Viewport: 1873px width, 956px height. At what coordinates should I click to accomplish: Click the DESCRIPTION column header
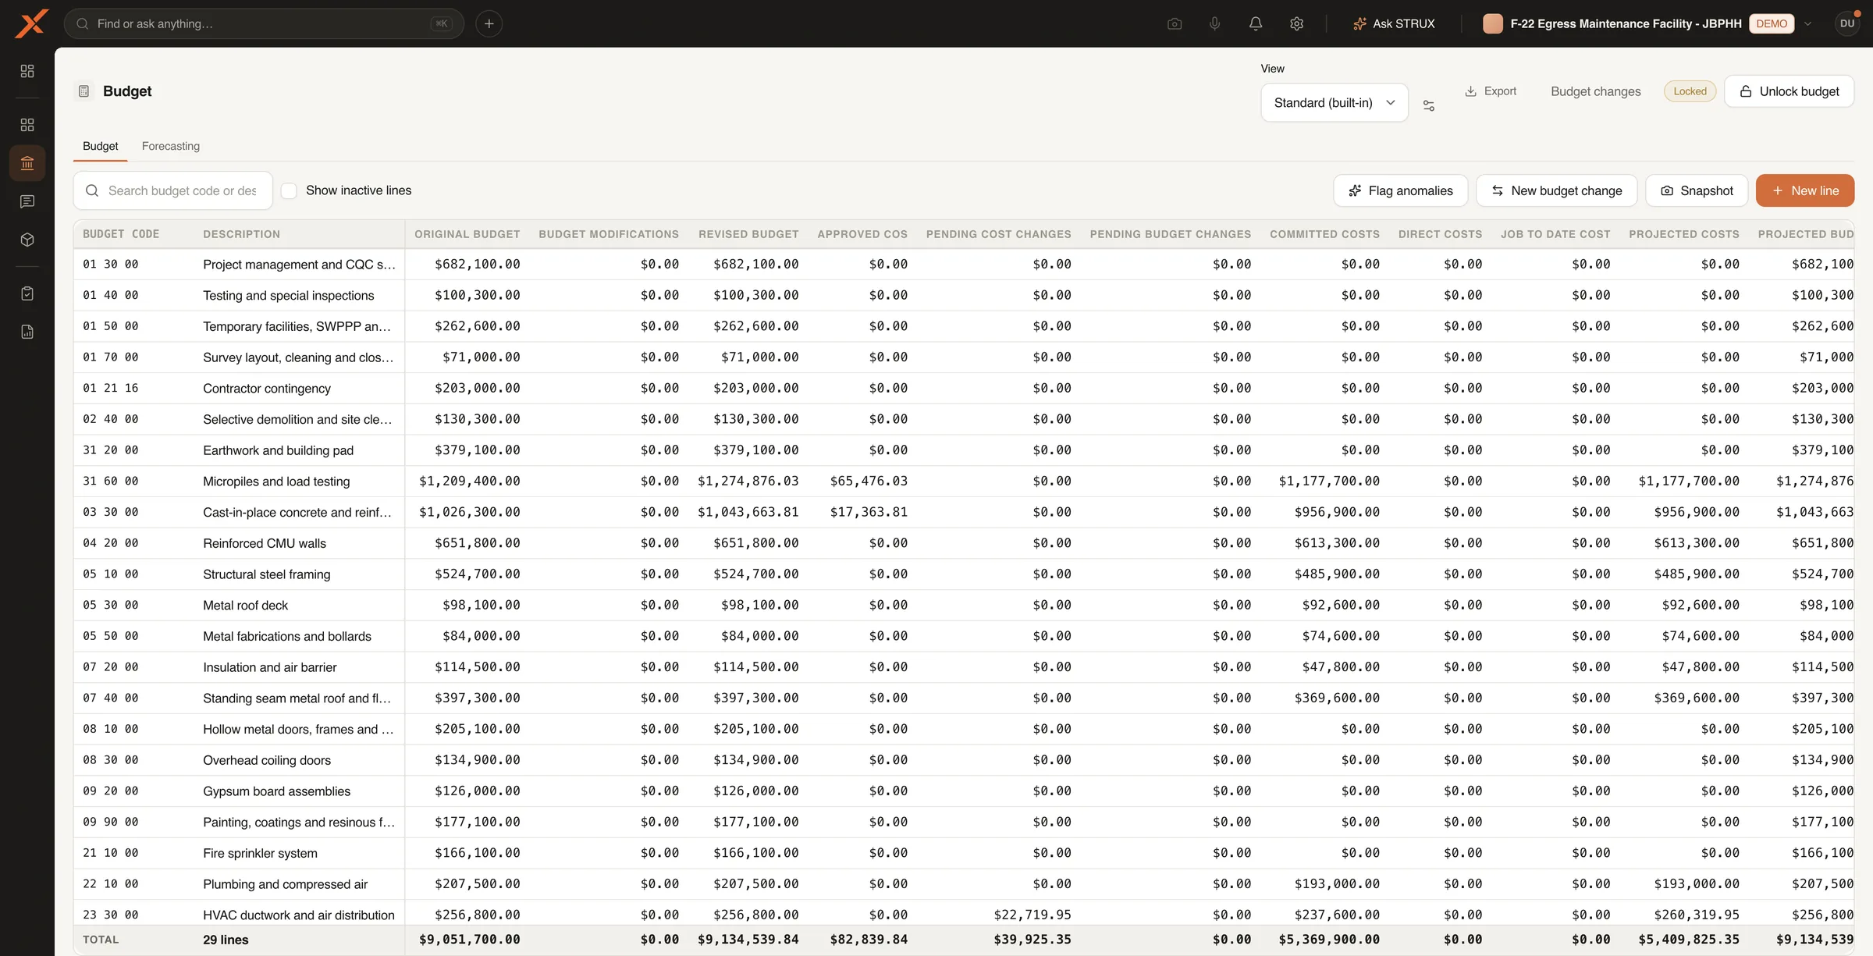coord(241,234)
